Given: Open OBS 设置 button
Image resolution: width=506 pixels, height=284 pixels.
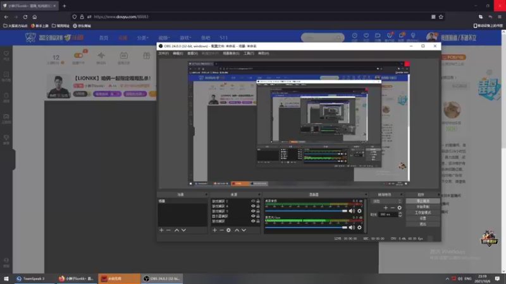Looking at the screenshot, I should tap(423, 218).
